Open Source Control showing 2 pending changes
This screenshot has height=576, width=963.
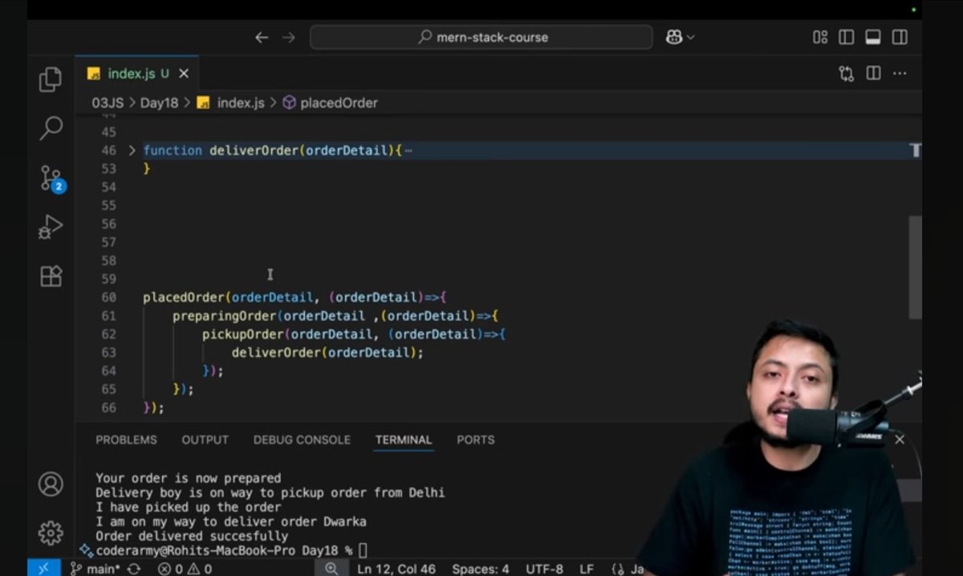(x=51, y=178)
